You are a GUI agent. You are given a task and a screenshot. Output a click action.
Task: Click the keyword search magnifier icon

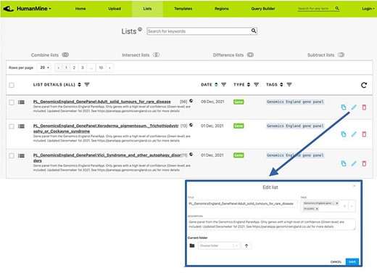pyautogui.click(x=254, y=30)
